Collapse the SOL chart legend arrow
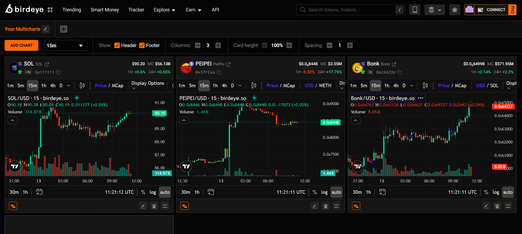The width and height of the screenshot is (522, 234). coord(13,120)
